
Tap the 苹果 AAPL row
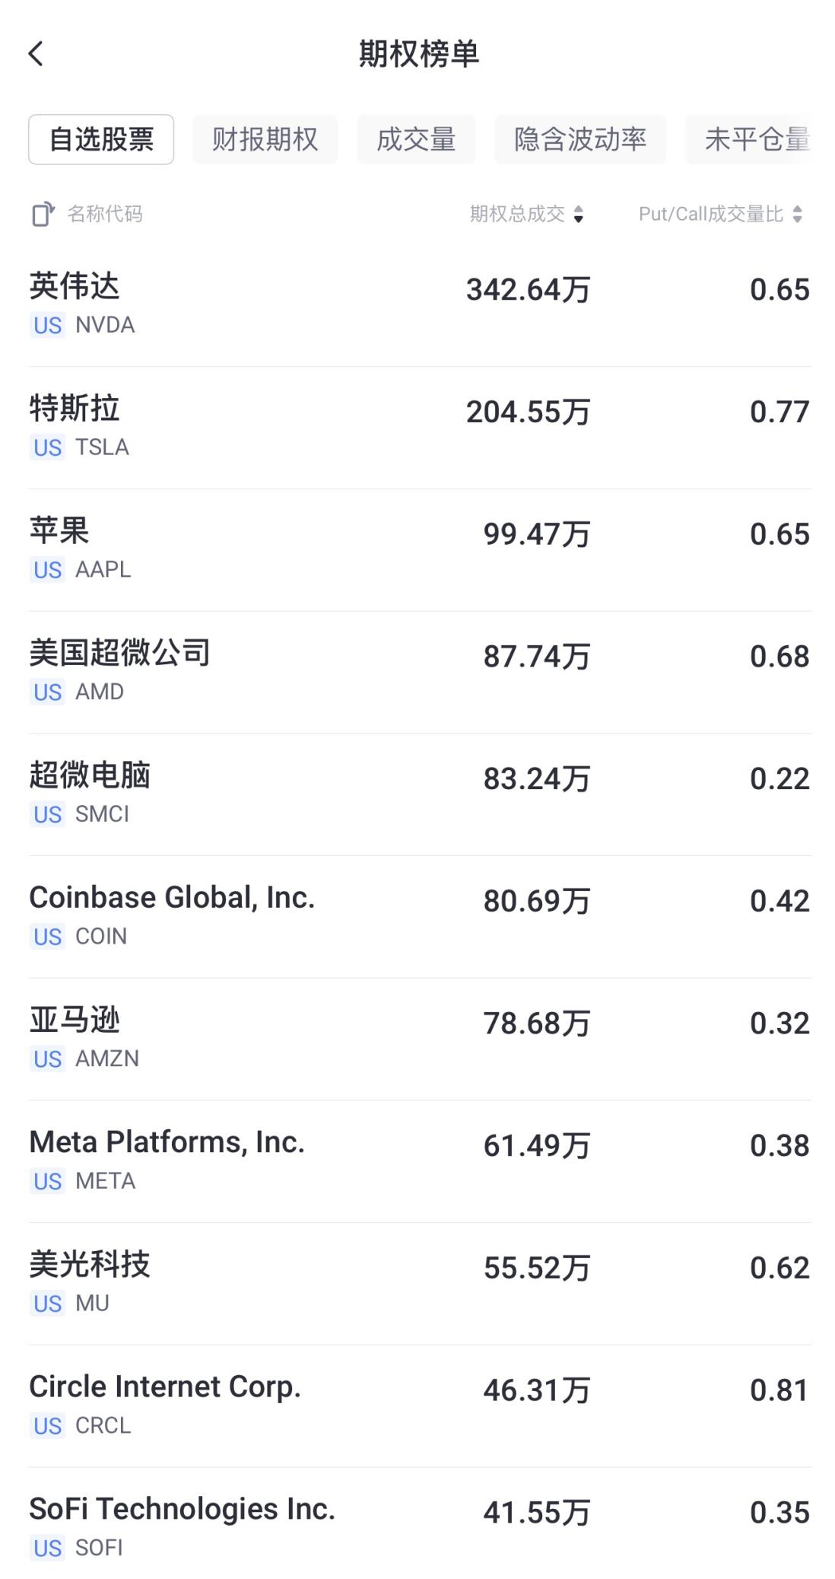pyautogui.click(x=418, y=549)
